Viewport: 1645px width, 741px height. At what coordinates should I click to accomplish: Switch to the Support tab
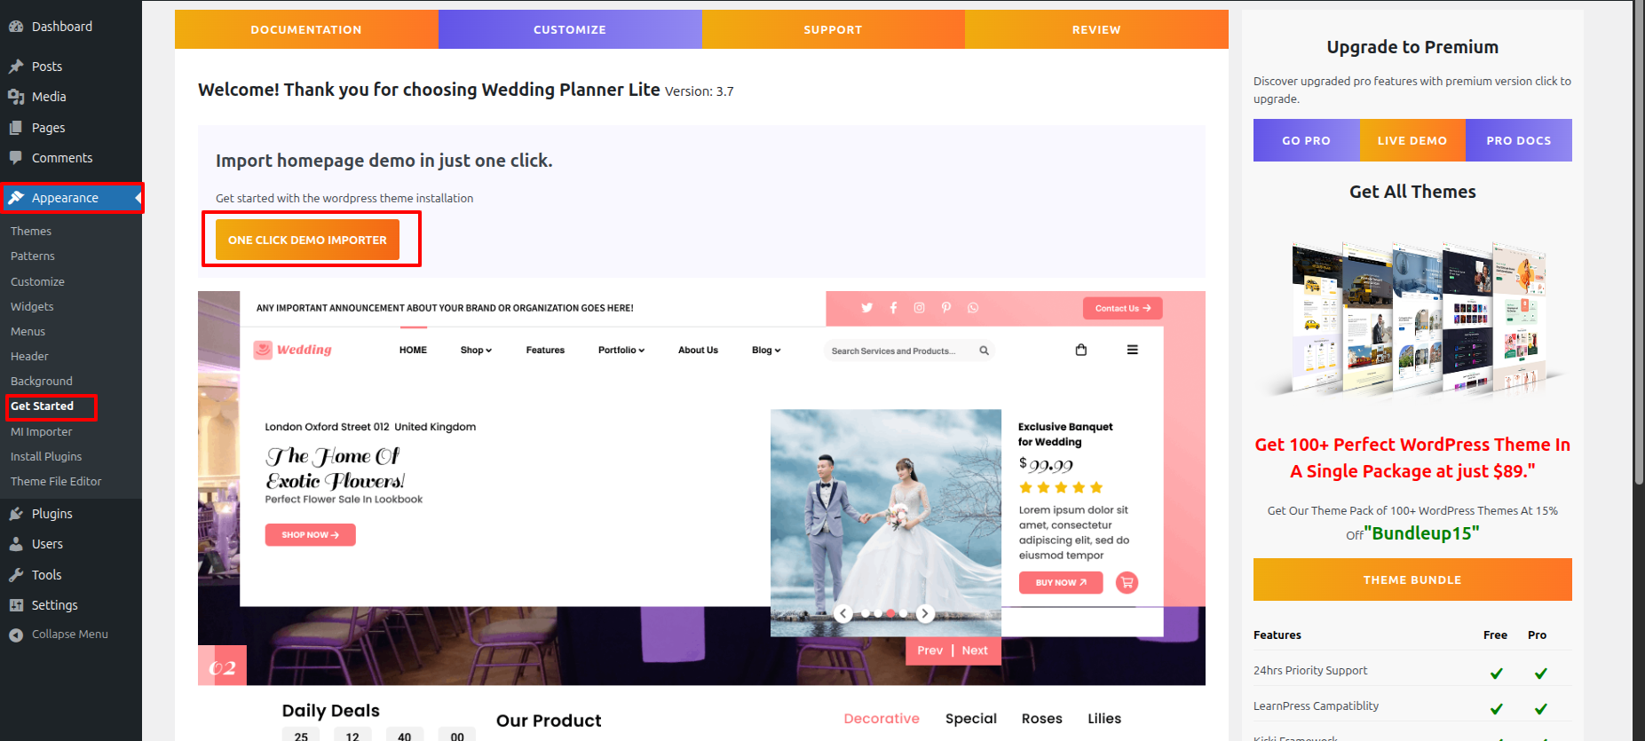pos(833,29)
